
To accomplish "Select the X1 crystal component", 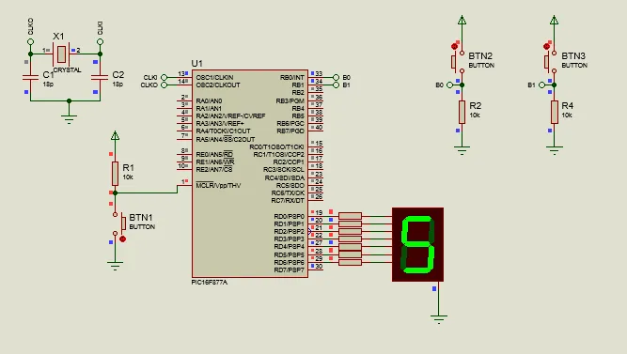I will (x=61, y=54).
